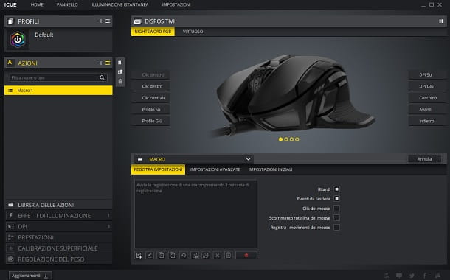Viewport: 450px width, 280px height.
Task: Expand the DPI section
Action: (58, 226)
